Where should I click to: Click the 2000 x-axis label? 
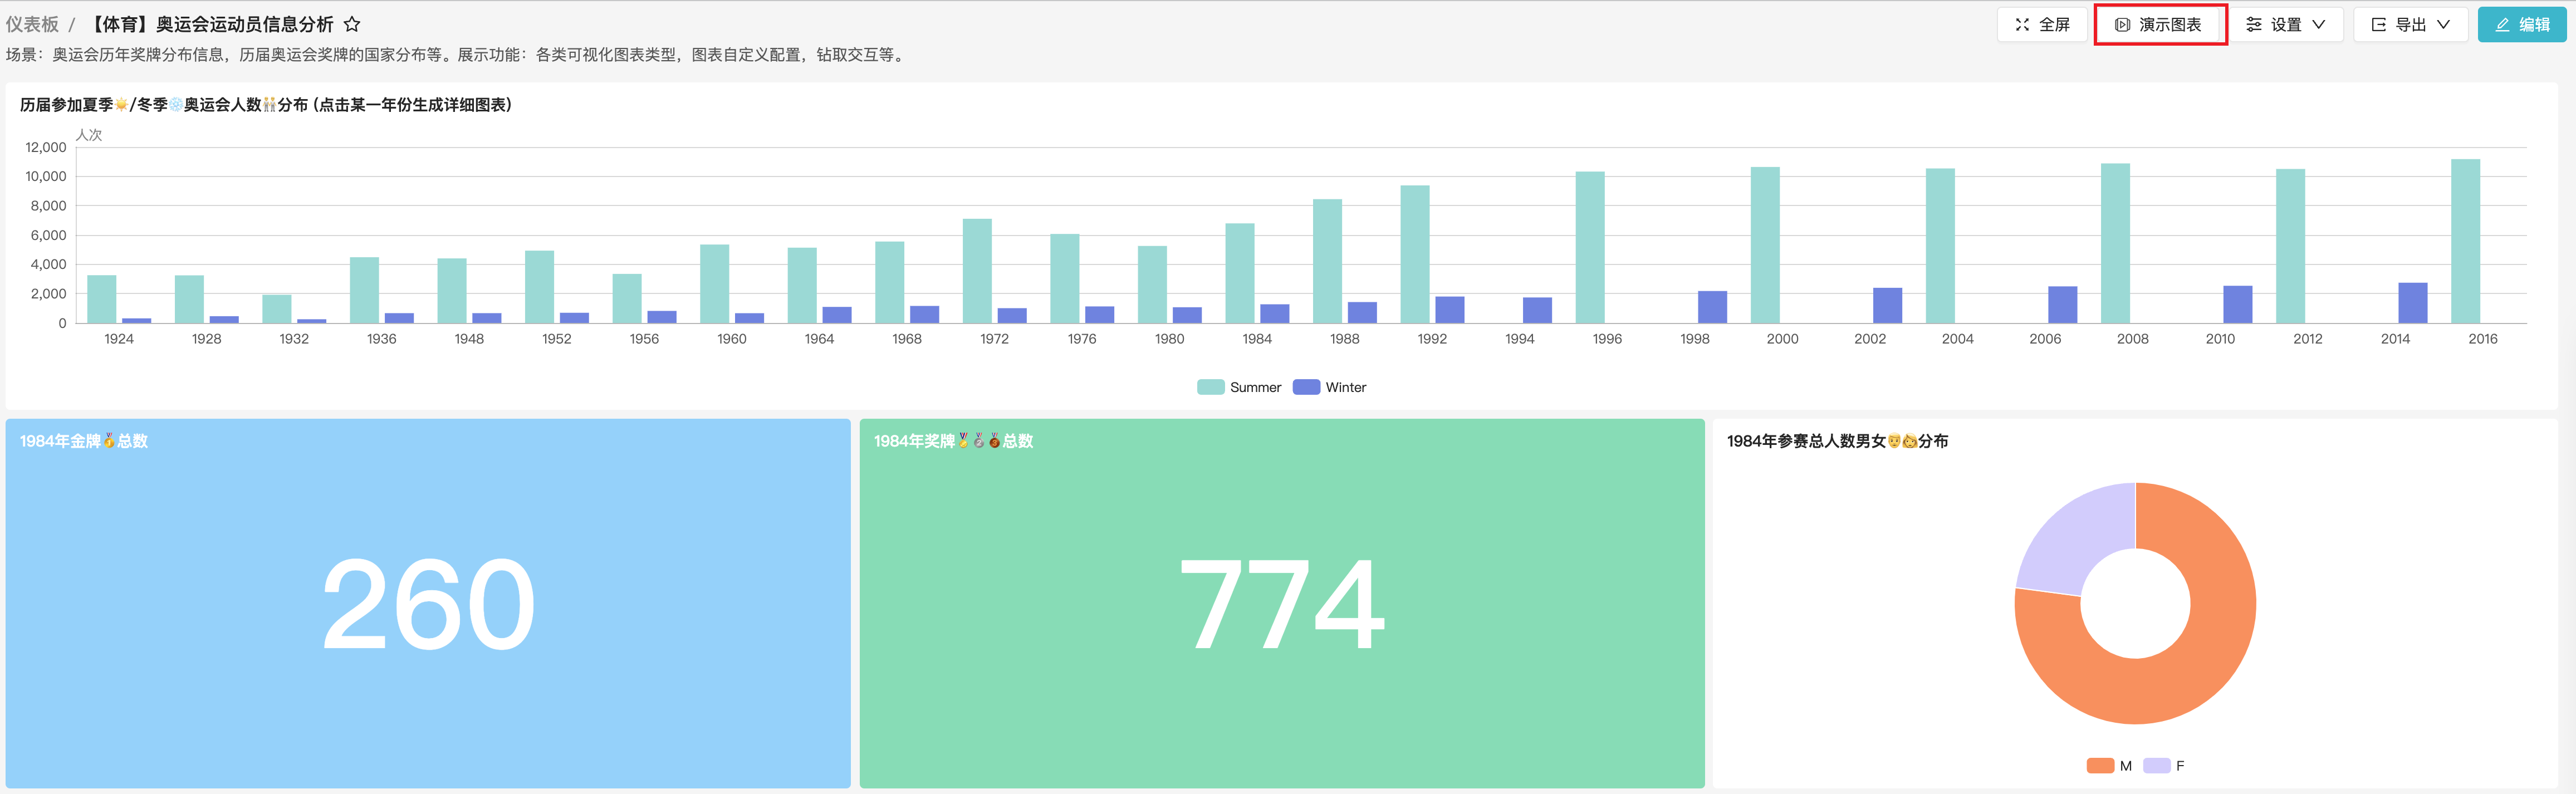1782,339
